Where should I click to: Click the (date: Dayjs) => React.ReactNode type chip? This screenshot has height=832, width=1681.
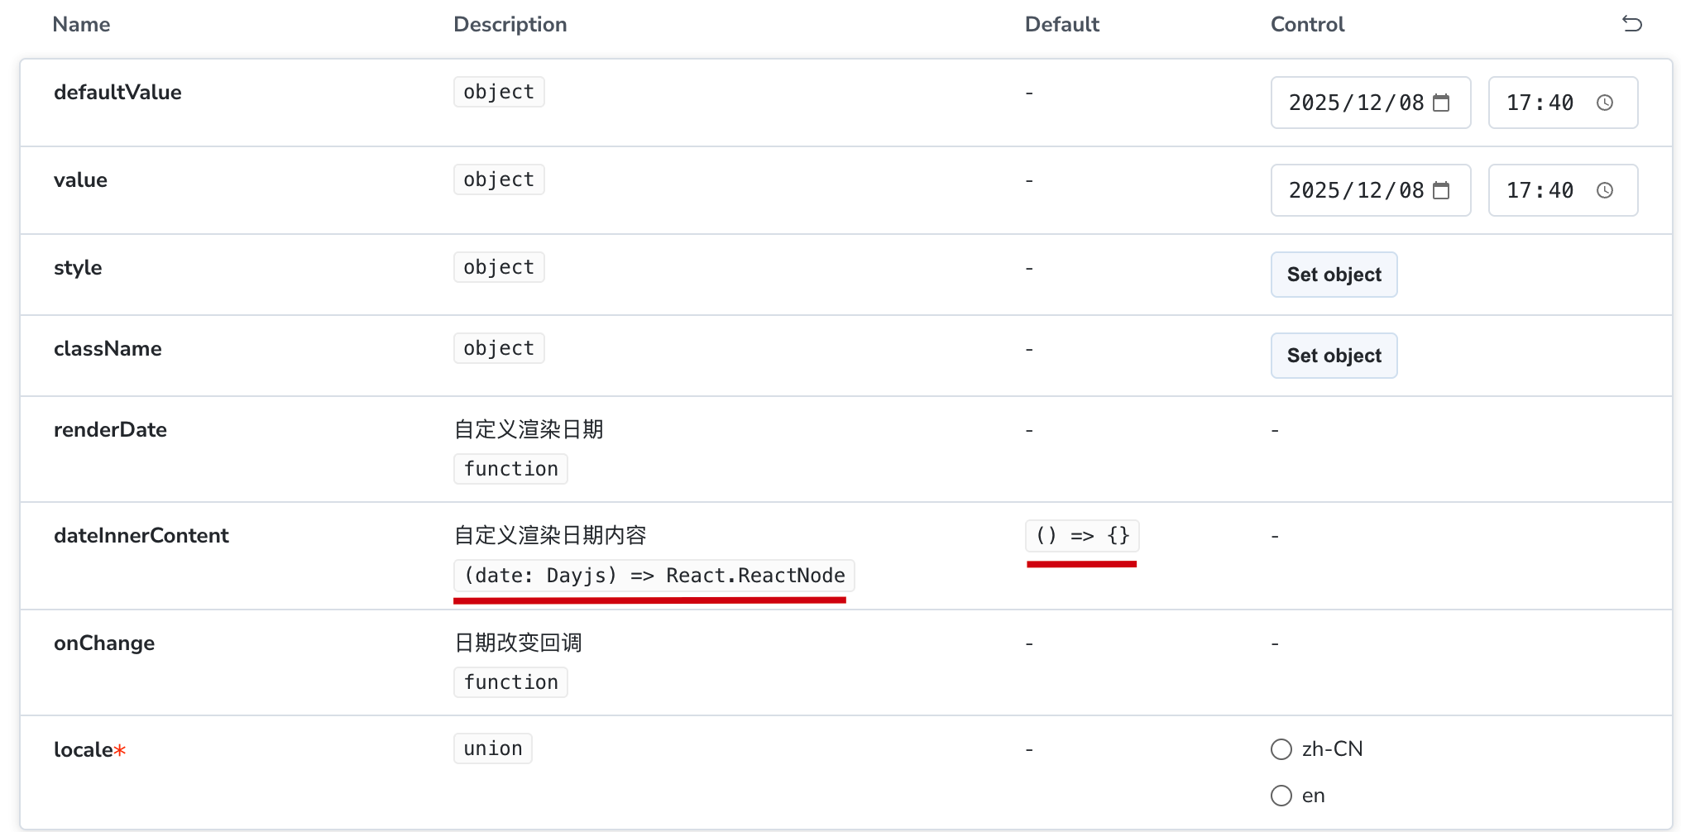coord(654,576)
